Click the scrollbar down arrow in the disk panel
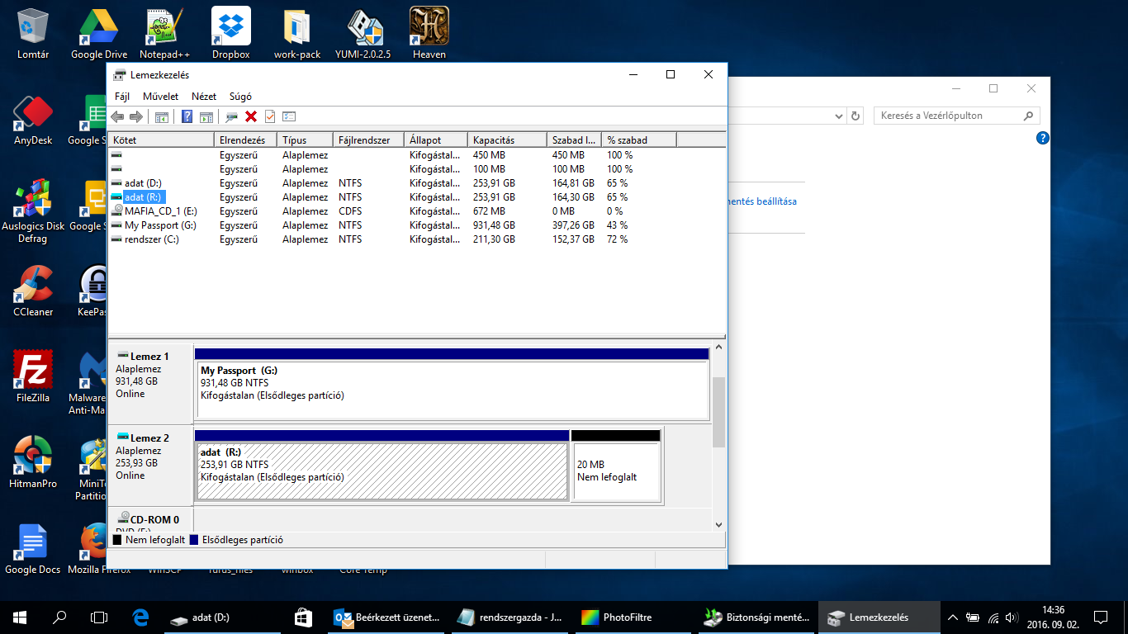Screen dimensions: 1128x634 click(x=718, y=524)
